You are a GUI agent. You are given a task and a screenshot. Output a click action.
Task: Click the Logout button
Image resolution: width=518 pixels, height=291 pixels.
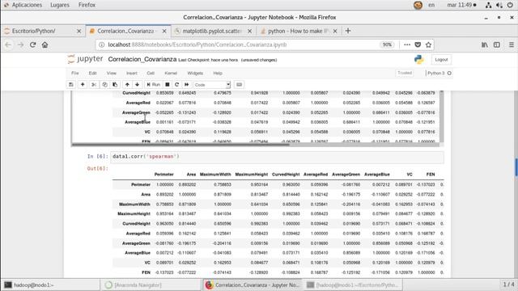point(441,60)
